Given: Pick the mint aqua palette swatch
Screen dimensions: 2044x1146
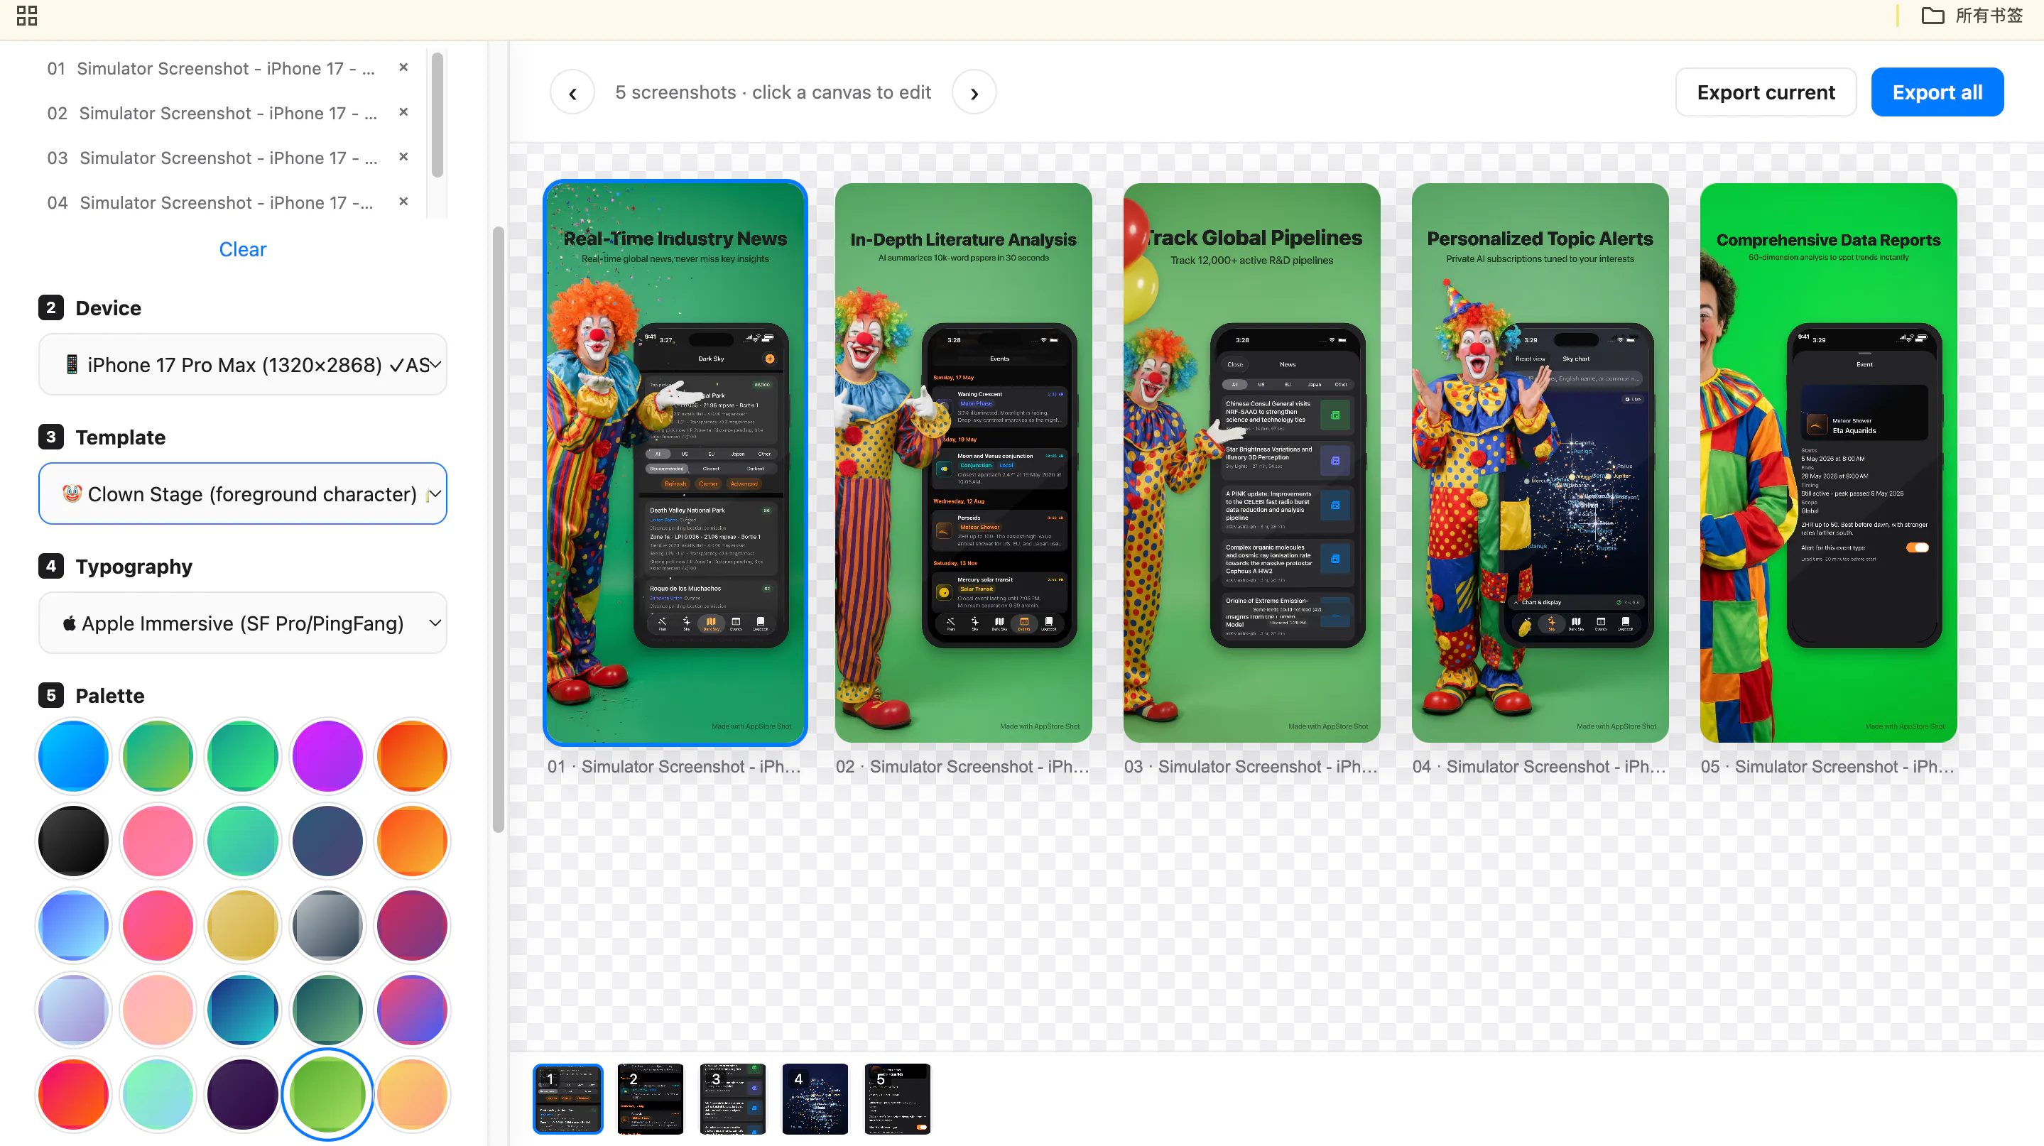Looking at the screenshot, I should coord(158,1094).
